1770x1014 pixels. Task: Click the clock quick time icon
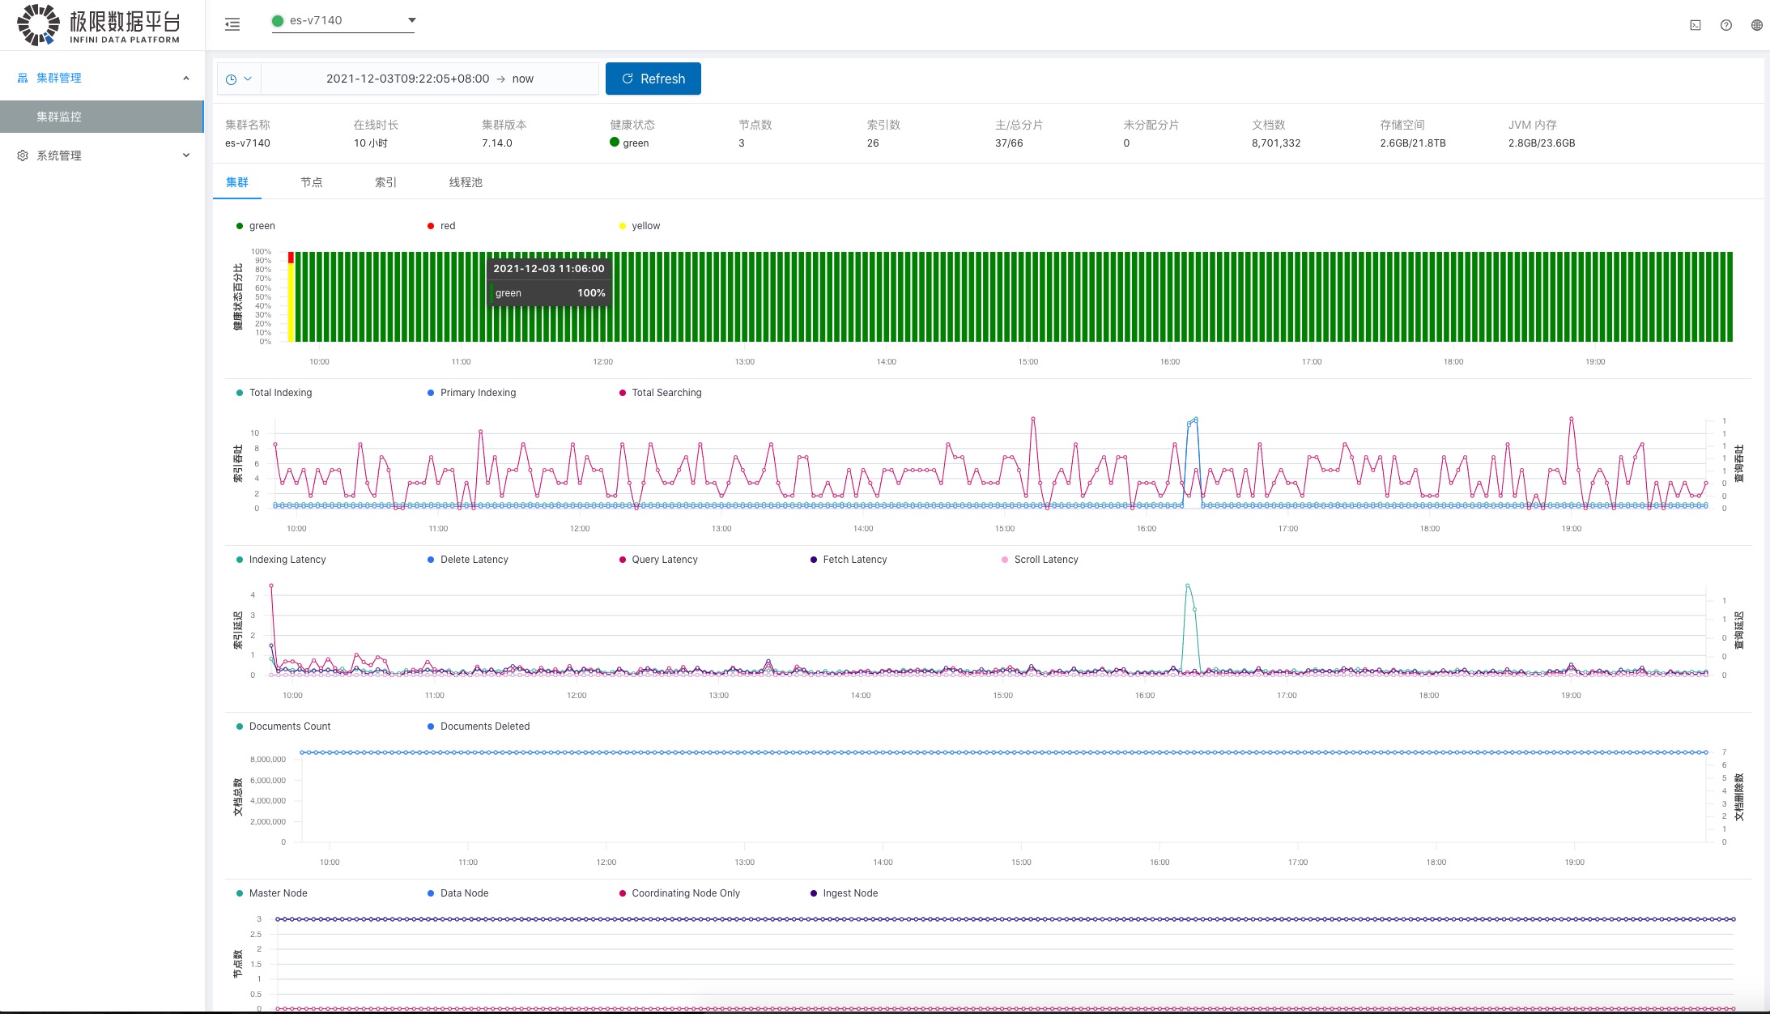231,79
